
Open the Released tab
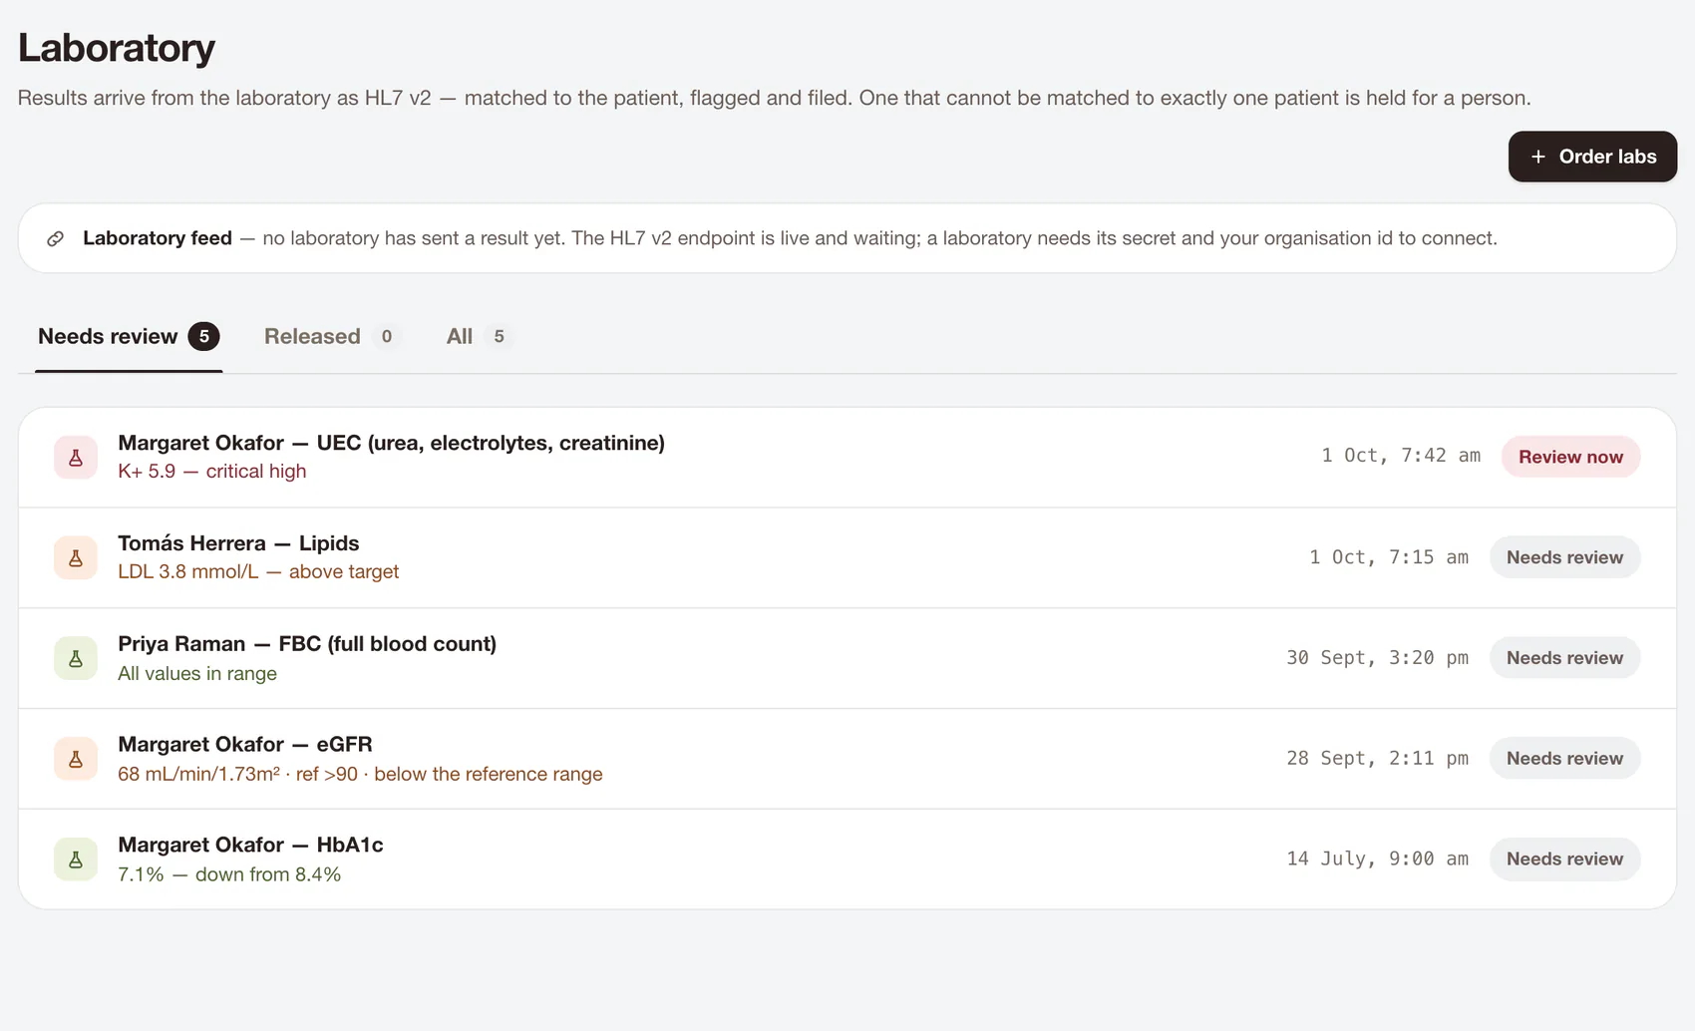331,337
